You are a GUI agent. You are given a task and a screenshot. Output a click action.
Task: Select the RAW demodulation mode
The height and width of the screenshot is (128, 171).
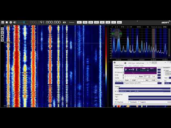tap(119, 22)
